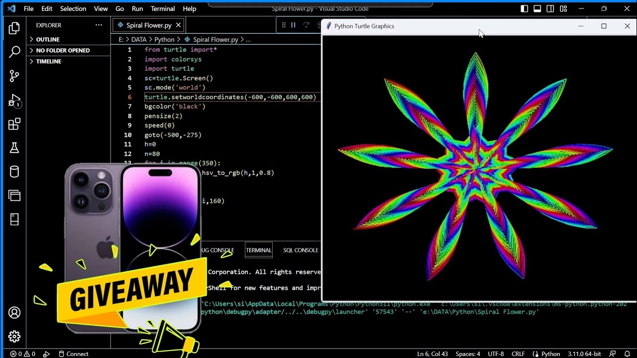Open the File menu
The image size is (637, 358).
29,8
